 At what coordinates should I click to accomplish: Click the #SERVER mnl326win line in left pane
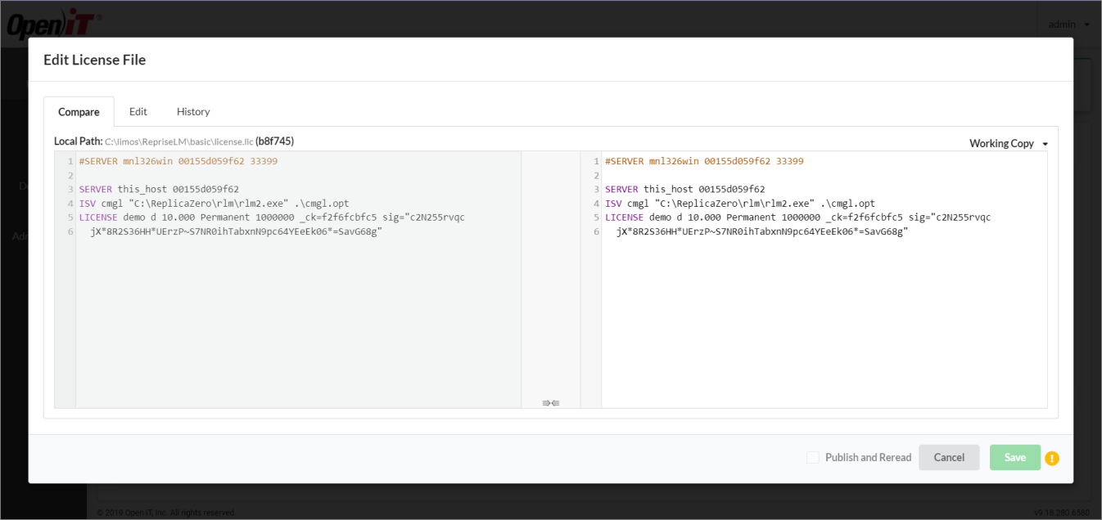178,161
